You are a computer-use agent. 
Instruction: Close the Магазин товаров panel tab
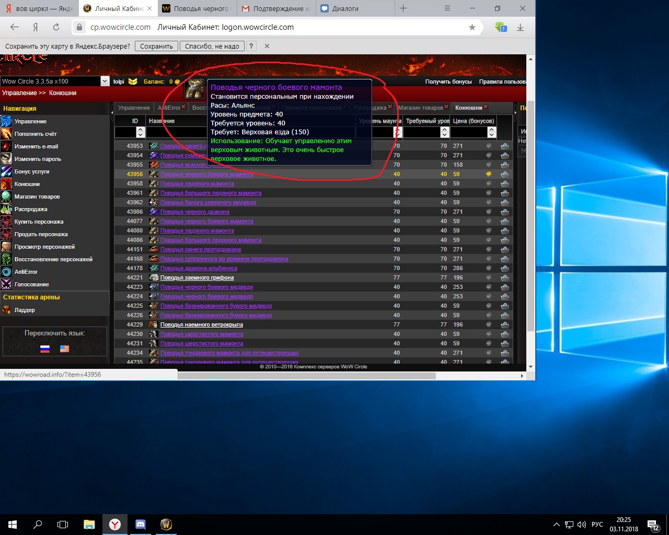coord(446,107)
